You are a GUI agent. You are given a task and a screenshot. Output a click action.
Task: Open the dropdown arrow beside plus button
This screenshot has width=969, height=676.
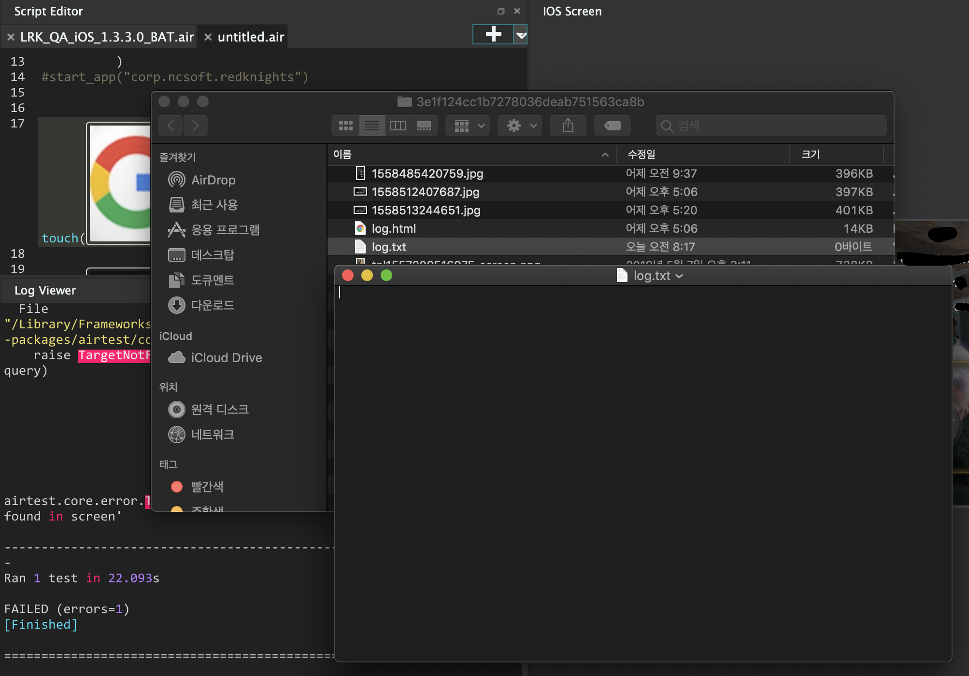[521, 35]
